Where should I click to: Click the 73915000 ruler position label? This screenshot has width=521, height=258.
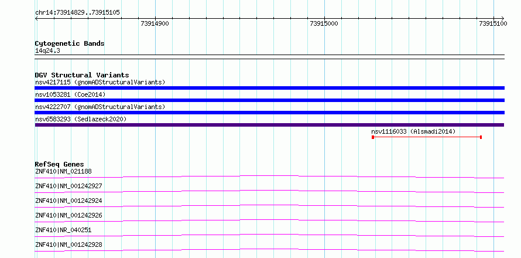[x=324, y=23]
